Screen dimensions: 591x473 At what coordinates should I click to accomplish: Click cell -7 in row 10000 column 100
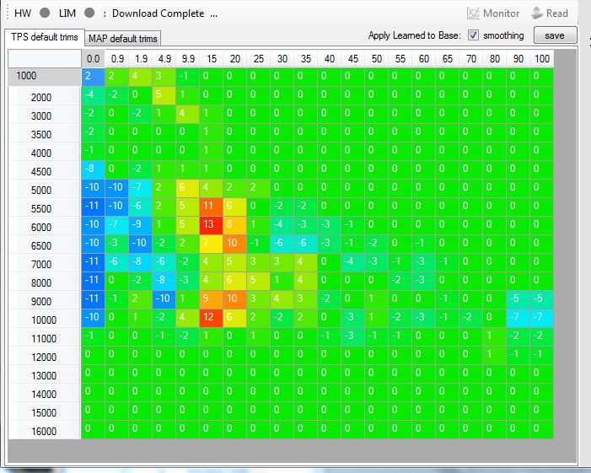[x=541, y=318]
